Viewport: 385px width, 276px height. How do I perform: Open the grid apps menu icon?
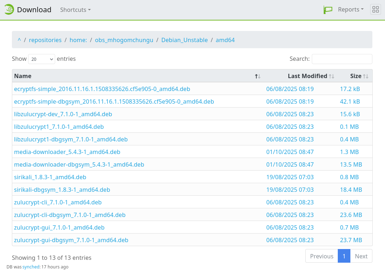click(x=375, y=10)
